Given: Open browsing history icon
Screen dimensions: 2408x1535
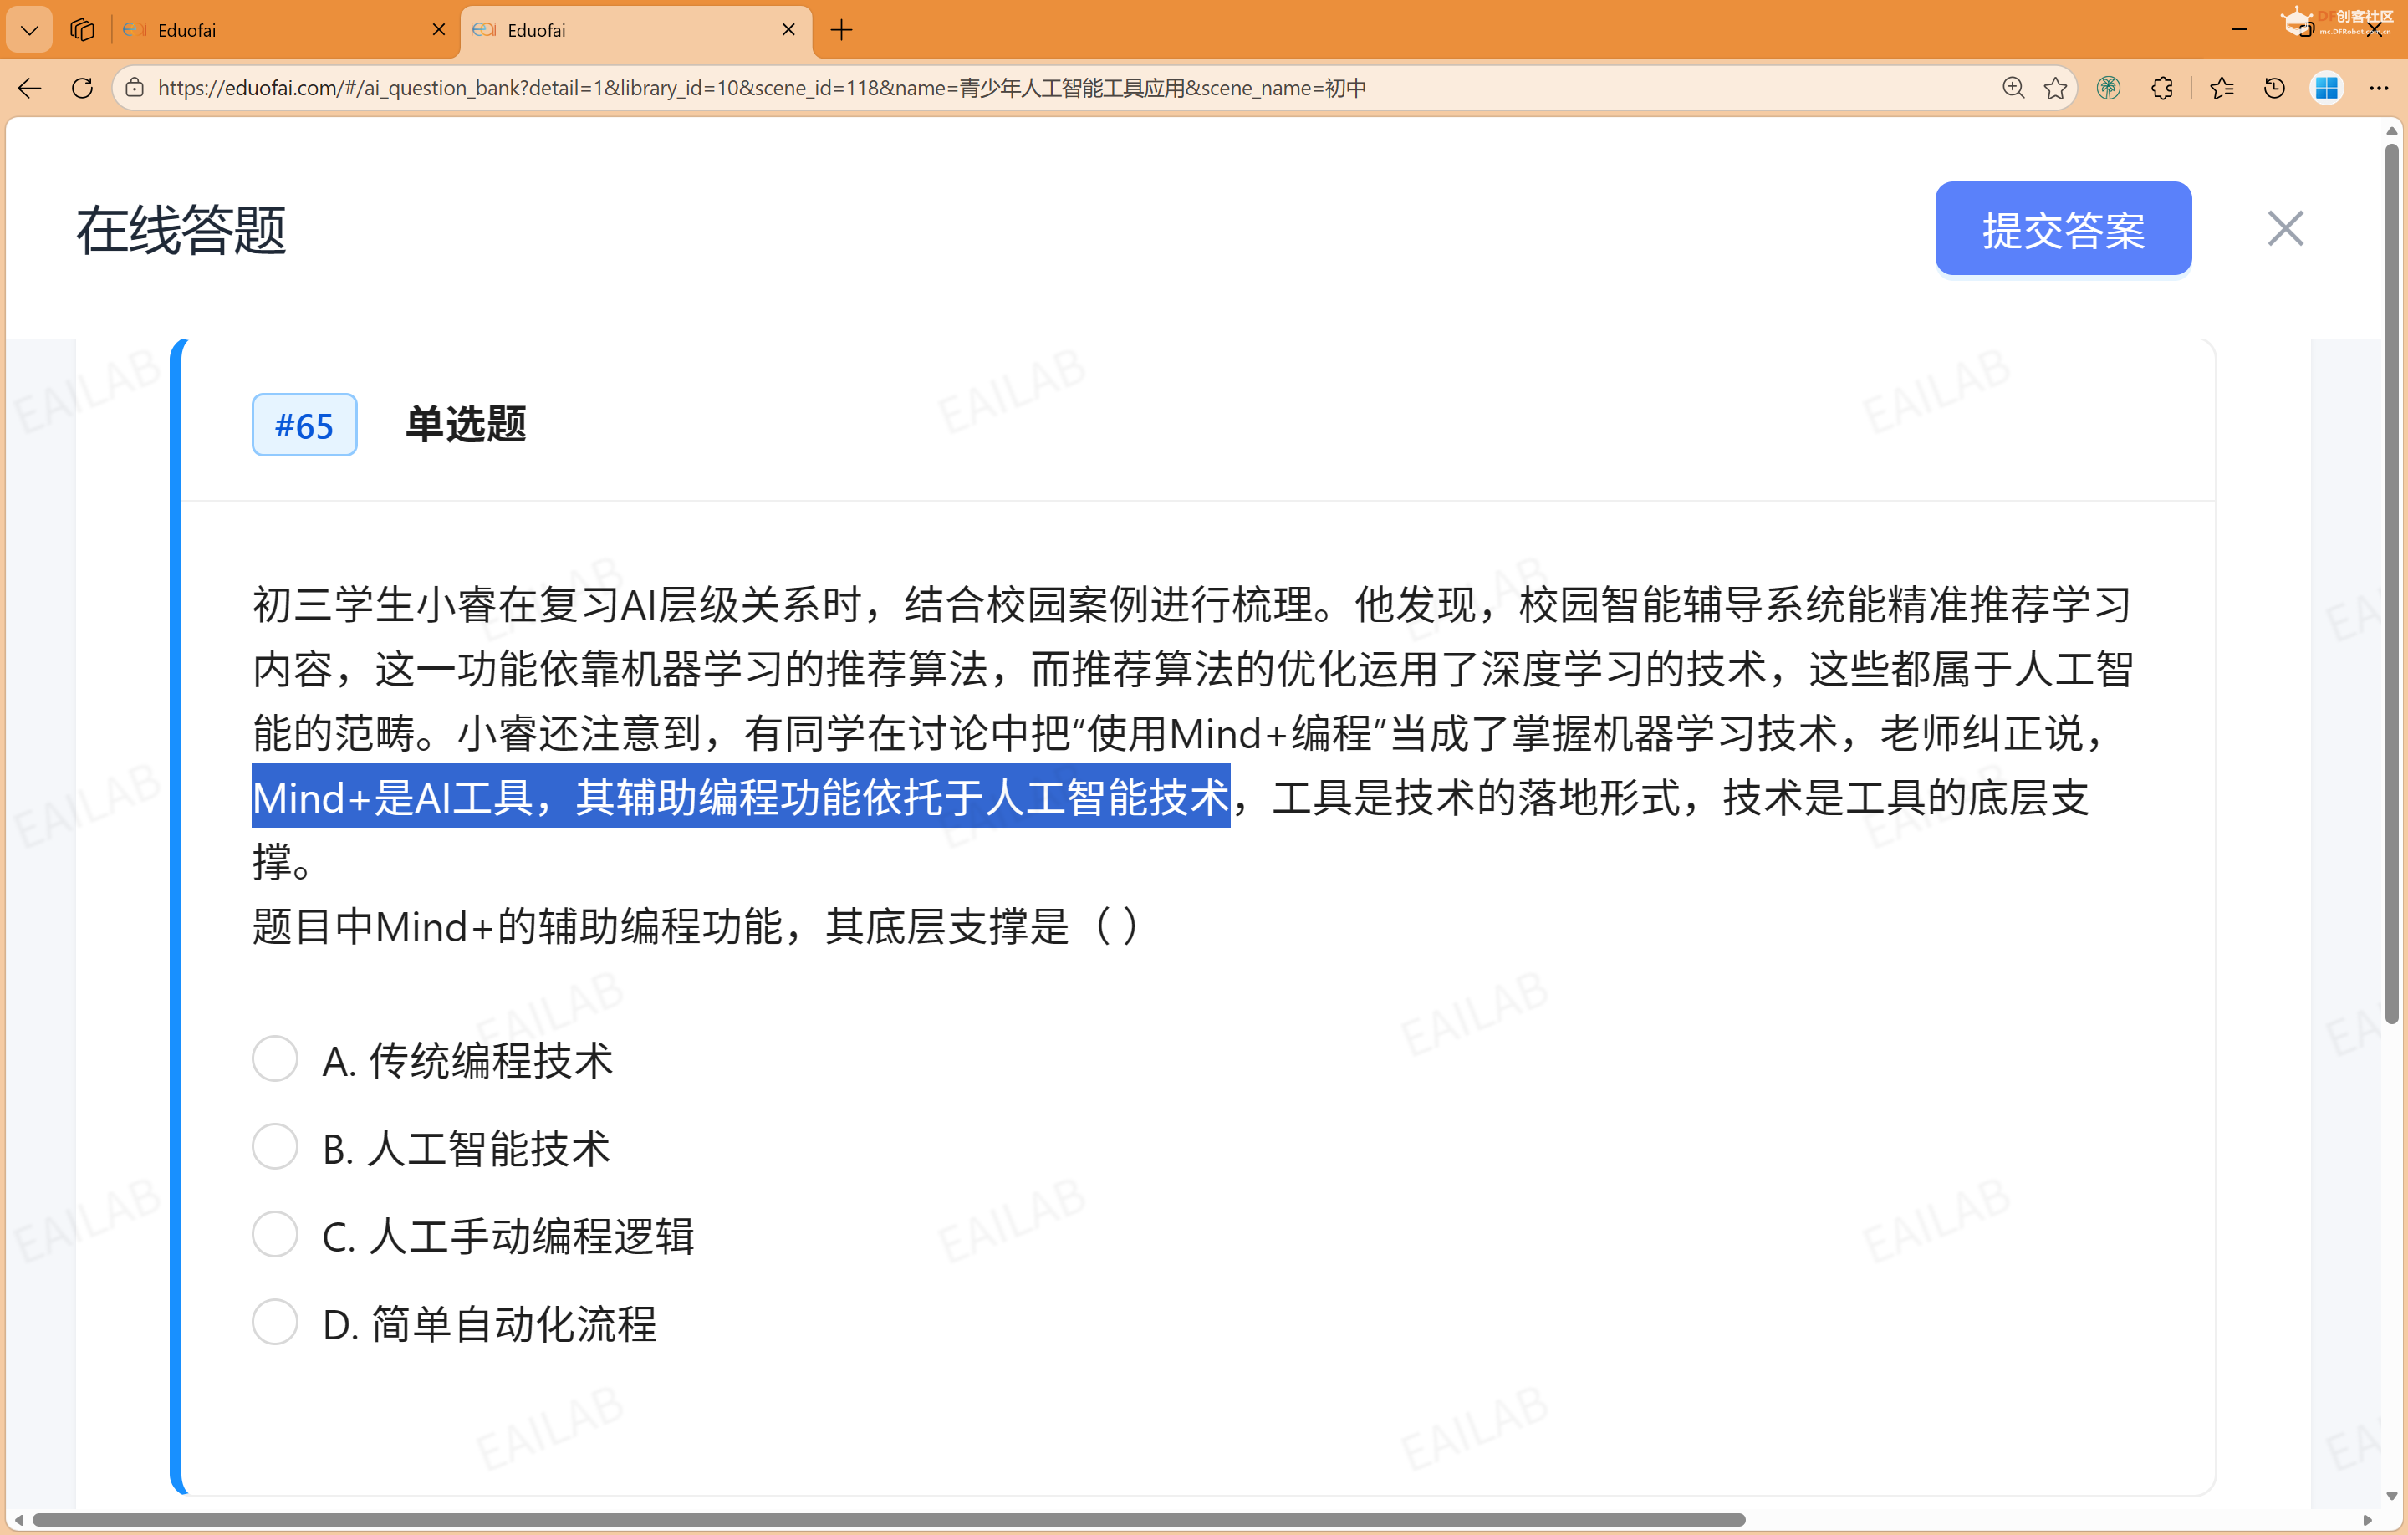Looking at the screenshot, I should coord(2274,88).
